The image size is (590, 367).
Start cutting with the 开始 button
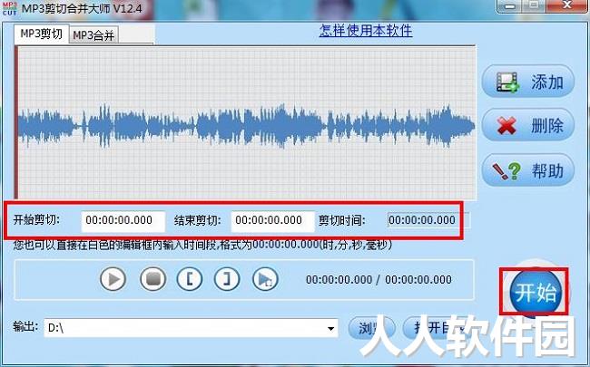pyautogui.click(x=535, y=292)
